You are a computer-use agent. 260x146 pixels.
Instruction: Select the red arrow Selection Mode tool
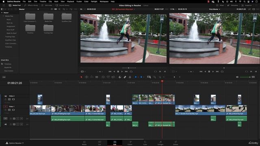[x=81, y=77]
